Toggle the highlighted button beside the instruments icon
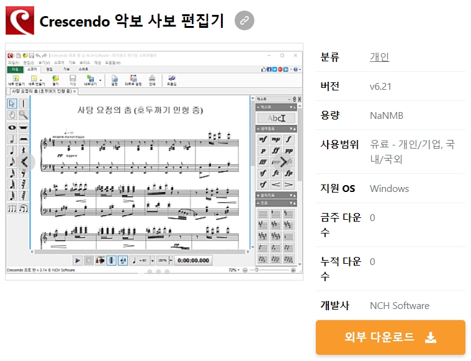This screenshot has height=361, width=471. 111,260
